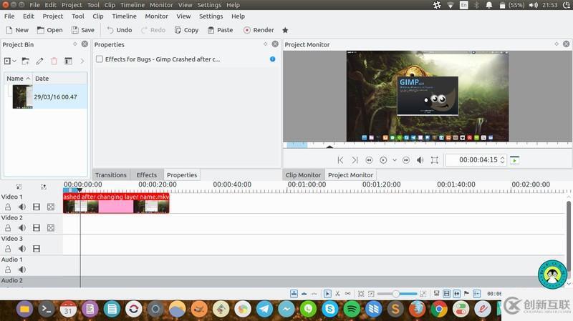Open the Add Clip dropdown arrow
Viewport: 573px width, 321px height.
coord(14,61)
